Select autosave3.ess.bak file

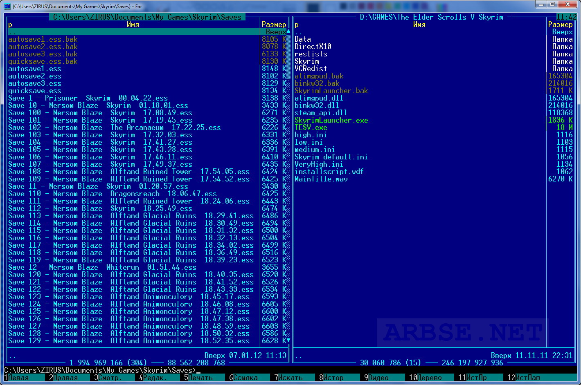43,54
